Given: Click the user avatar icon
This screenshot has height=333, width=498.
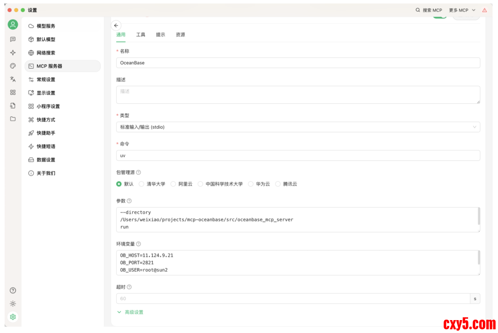Looking at the screenshot, I should click(13, 25).
